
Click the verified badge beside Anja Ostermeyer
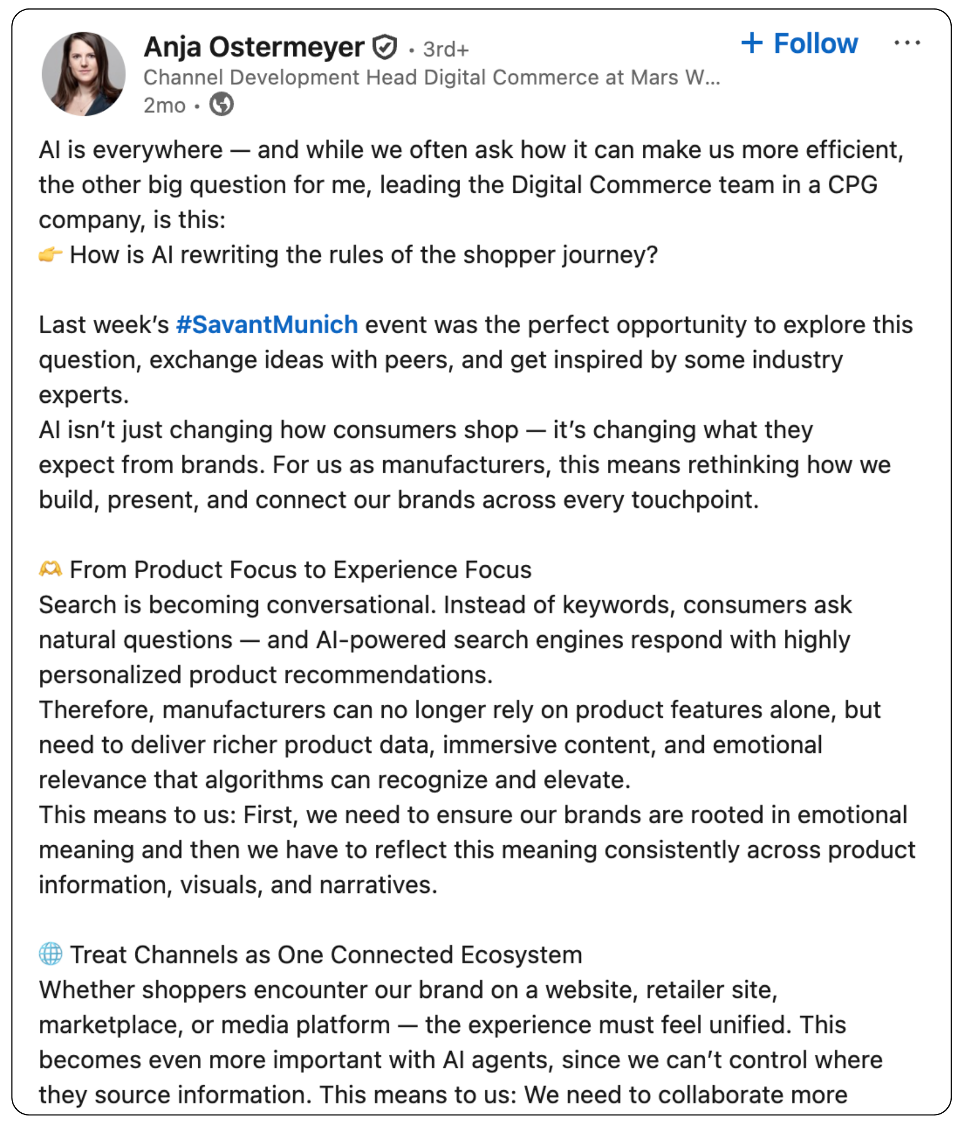[x=385, y=47]
